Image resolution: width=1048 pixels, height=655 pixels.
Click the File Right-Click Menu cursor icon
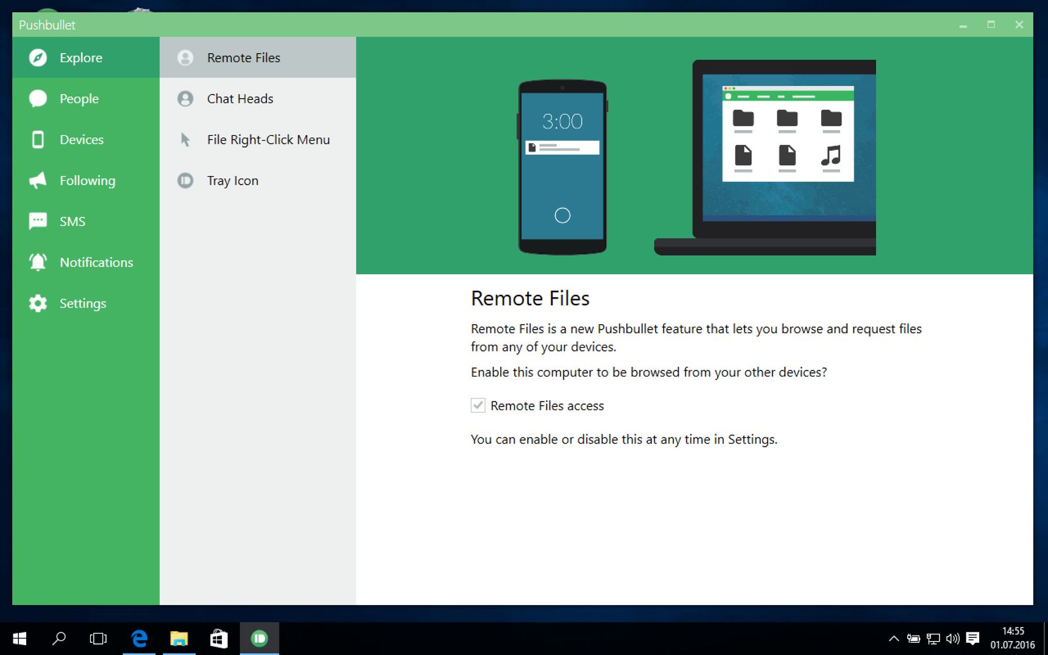pyautogui.click(x=185, y=140)
